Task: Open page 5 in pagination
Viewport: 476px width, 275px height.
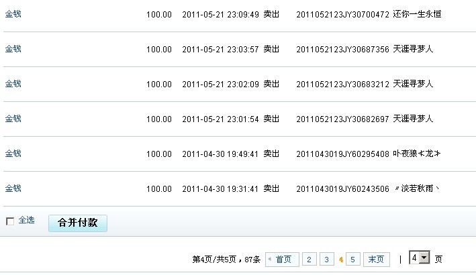Action: tap(353, 260)
